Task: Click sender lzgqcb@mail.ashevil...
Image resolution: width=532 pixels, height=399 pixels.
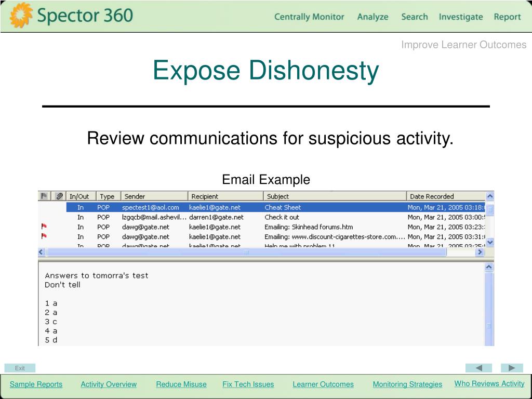Action: [x=154, y=217]
